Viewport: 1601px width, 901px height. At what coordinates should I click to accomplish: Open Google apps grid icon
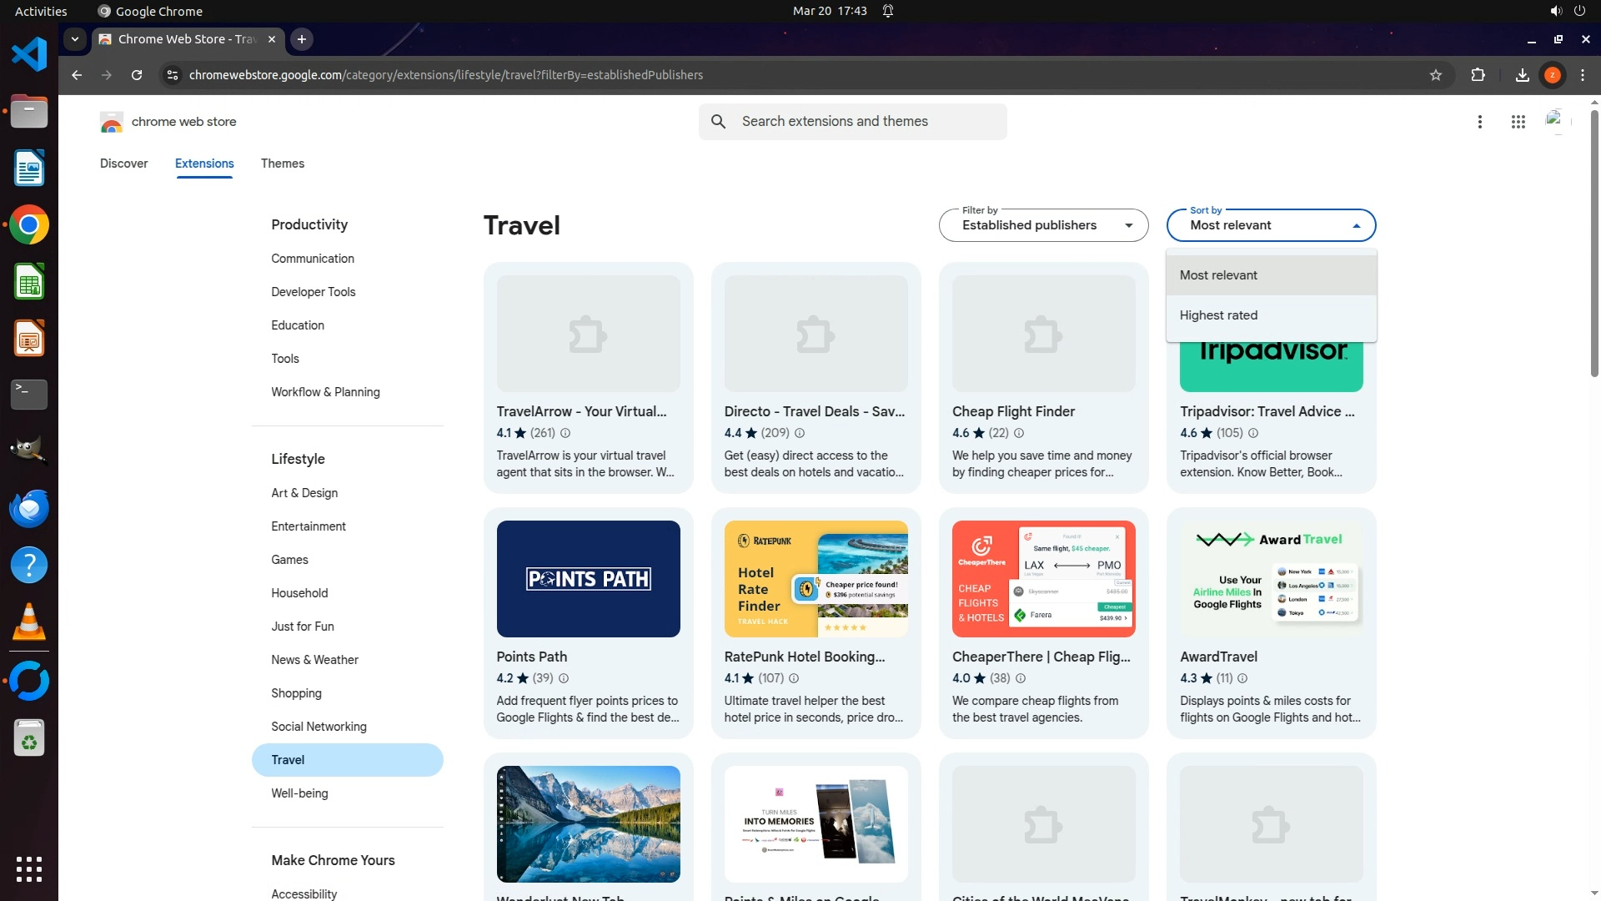(x=1518, y=122)
